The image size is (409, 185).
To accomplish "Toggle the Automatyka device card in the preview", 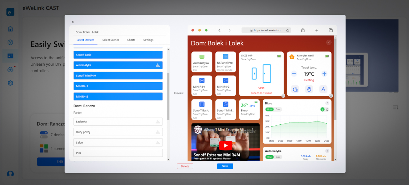I will point(202,62).
